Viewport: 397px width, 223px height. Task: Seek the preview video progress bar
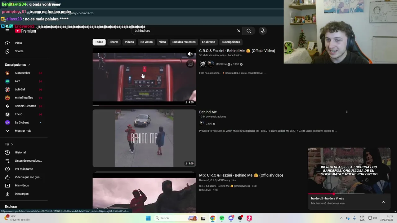144,106
